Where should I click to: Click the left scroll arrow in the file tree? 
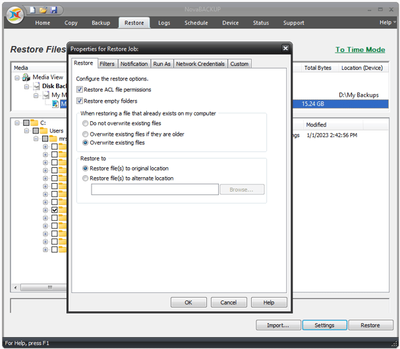[x=16, y=288]
